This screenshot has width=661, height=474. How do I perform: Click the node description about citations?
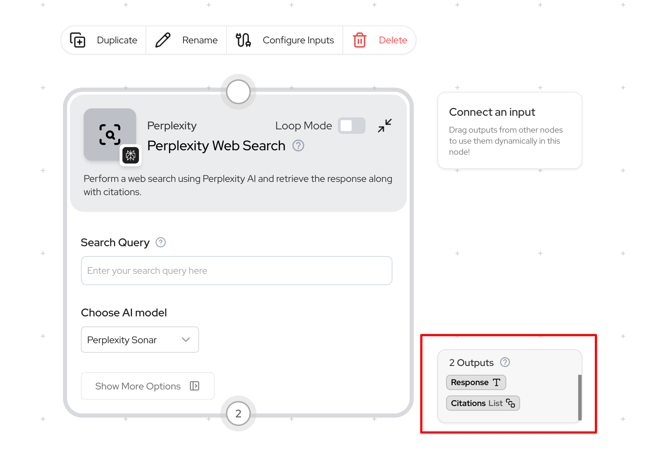238,185
